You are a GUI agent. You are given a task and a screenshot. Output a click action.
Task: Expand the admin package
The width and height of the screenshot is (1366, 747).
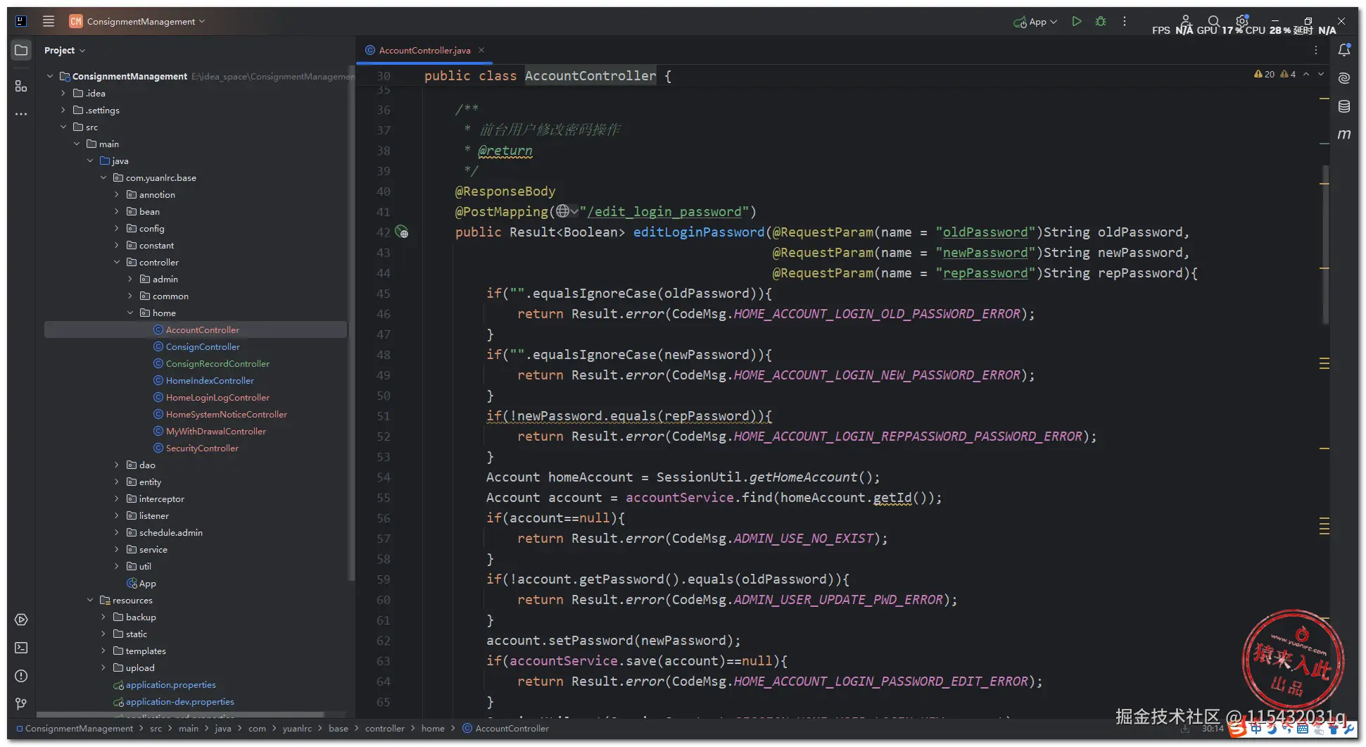click(x=130, y=279)
